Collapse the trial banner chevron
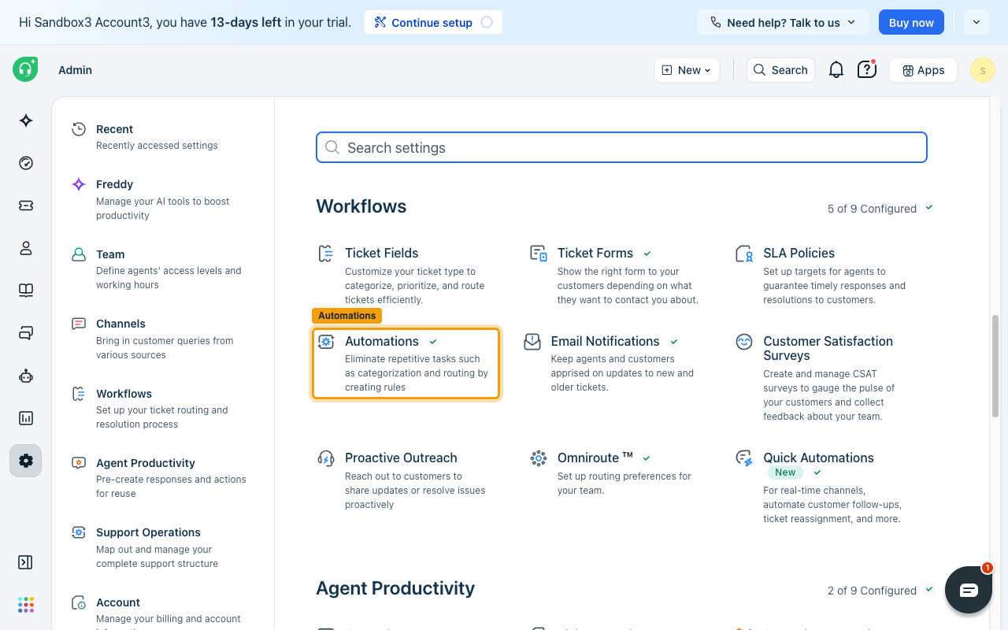Image resolution: width=1008 pixels, height=630 pixels. coord(976,22)
